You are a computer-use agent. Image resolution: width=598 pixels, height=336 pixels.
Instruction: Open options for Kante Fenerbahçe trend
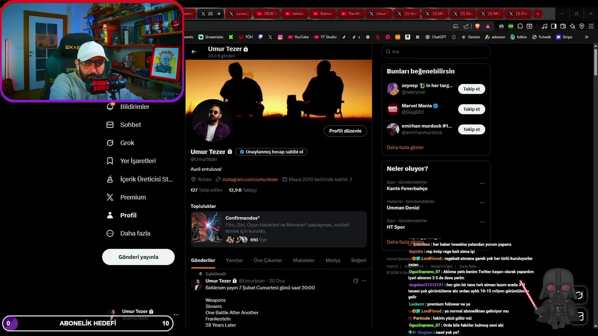click(x=482, y=183)
